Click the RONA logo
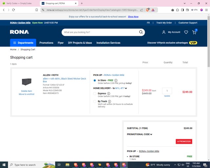This screenshot has width=210, height=168. 19,32
